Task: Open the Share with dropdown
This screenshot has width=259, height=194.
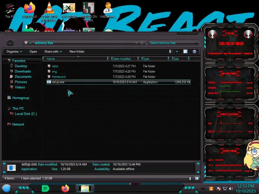Action: [x=53, y=52]
